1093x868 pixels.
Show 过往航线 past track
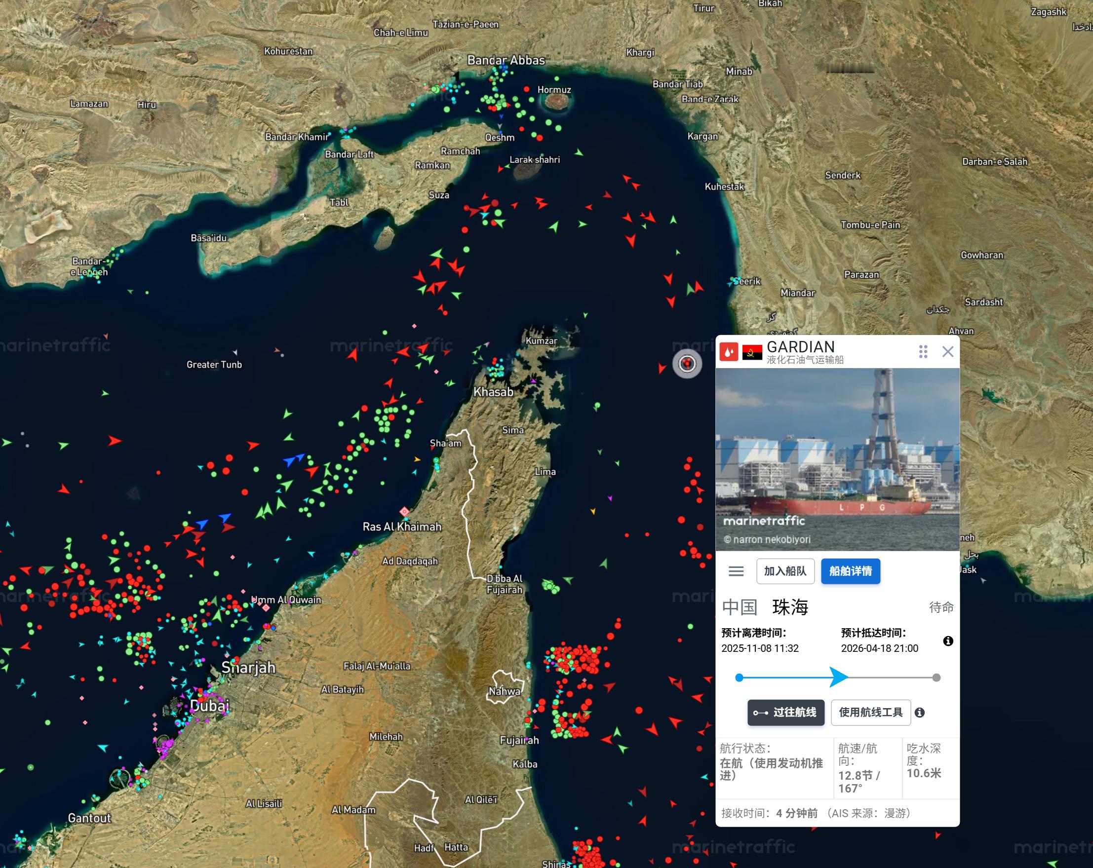(x=785, y=713)
